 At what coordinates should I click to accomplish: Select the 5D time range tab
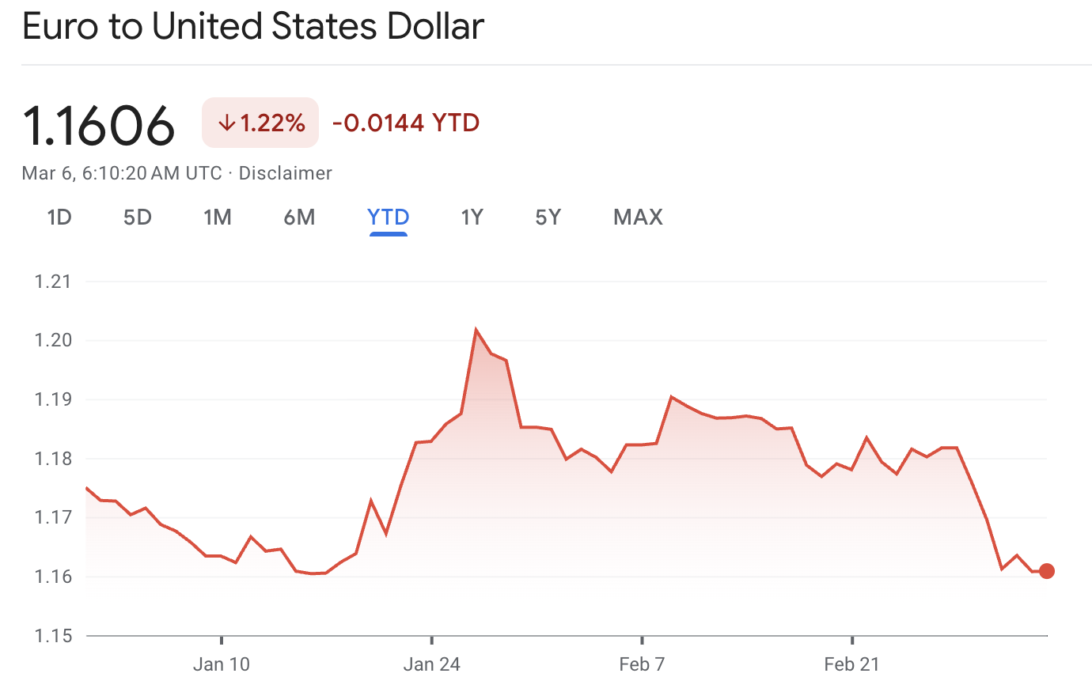pos(137,217)
